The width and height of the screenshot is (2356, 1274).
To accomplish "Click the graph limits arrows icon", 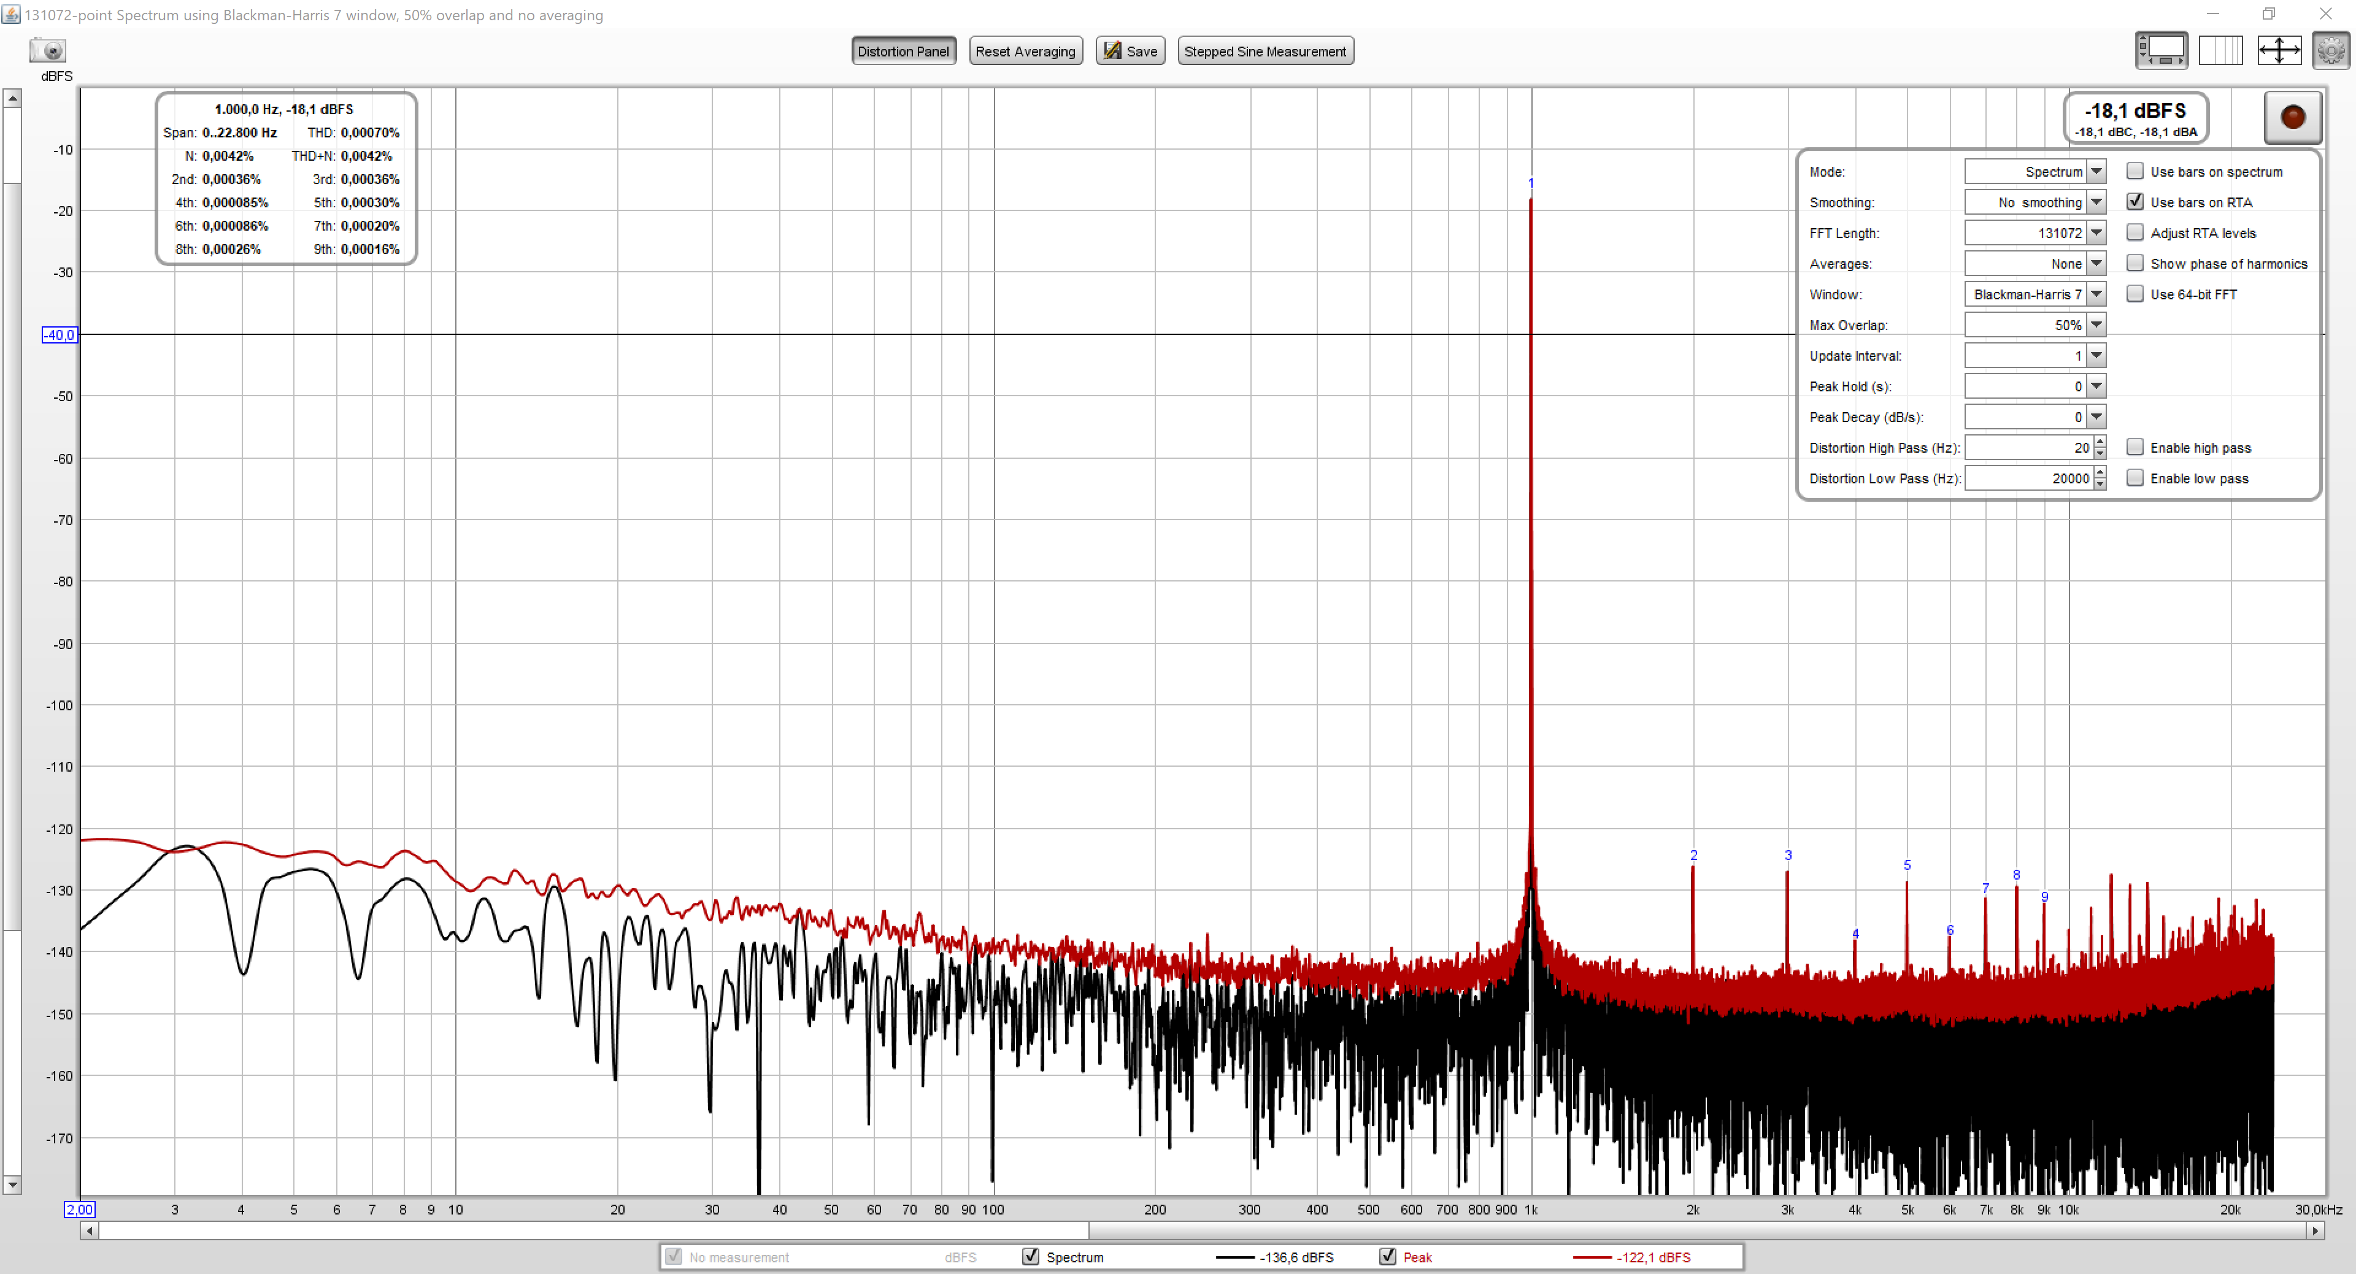I will pos(2278,50).
